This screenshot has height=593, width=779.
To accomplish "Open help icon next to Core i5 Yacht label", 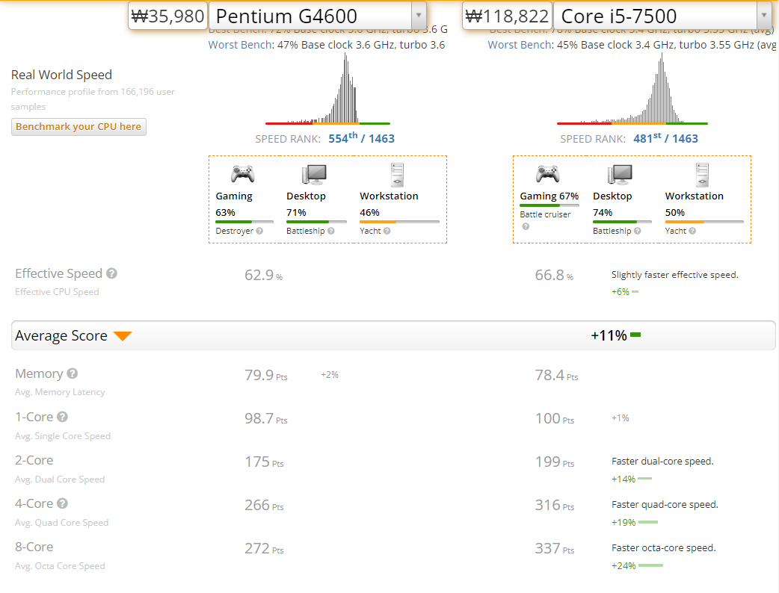I will (692, 231).
